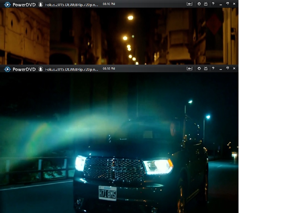Viewport: 284px width, 213px height.
Task: Open help in the 08:16 PM window
Action: click(x=213, y=4)
